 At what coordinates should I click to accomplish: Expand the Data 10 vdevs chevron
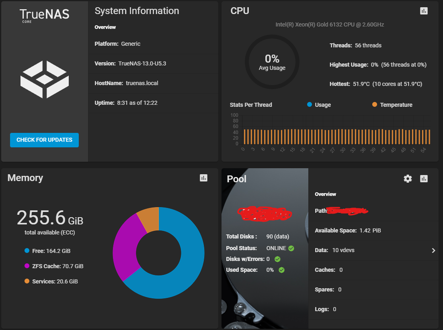click(433, 251)
